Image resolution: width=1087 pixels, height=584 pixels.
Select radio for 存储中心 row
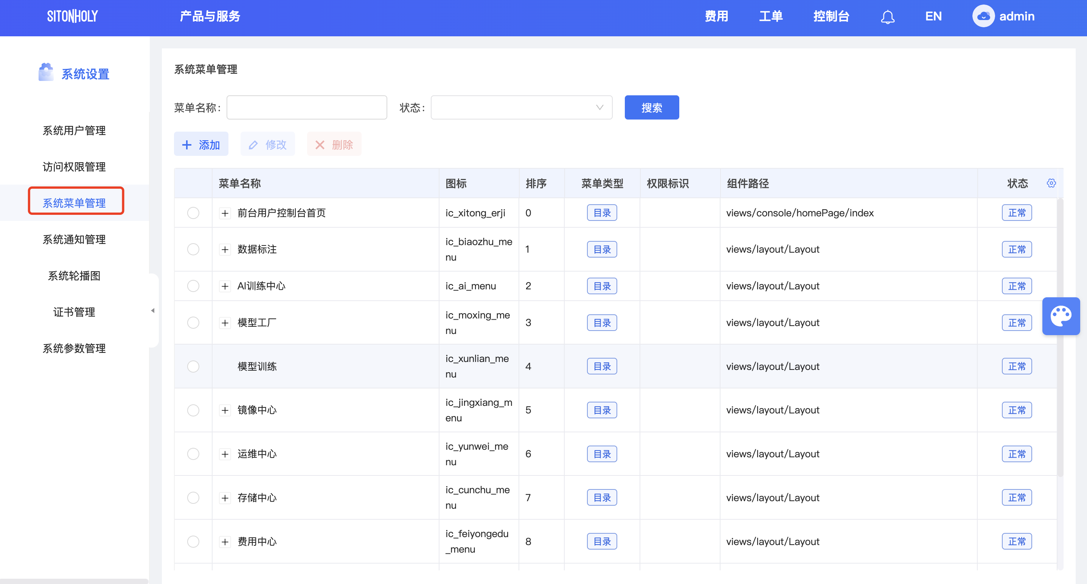coord(193,498)
